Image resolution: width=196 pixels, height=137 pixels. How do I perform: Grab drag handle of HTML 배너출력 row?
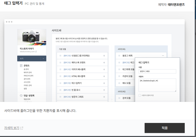pos(60,76)
